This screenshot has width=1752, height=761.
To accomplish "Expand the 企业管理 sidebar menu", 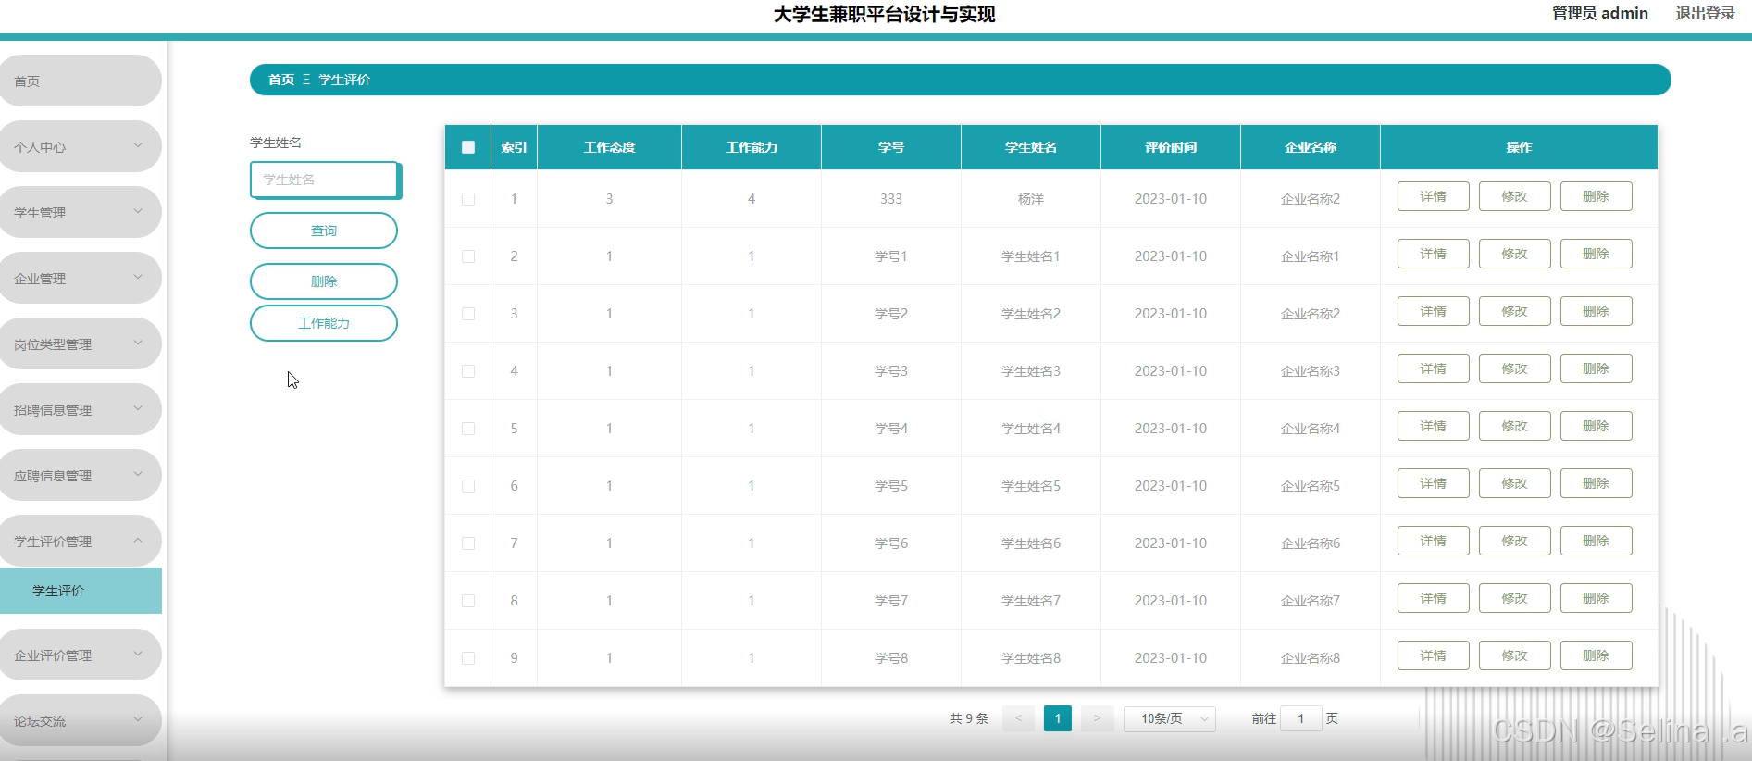I will pyautogui.click(x=81, y=278).
